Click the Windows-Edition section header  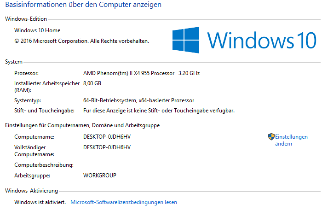[26, 19]
